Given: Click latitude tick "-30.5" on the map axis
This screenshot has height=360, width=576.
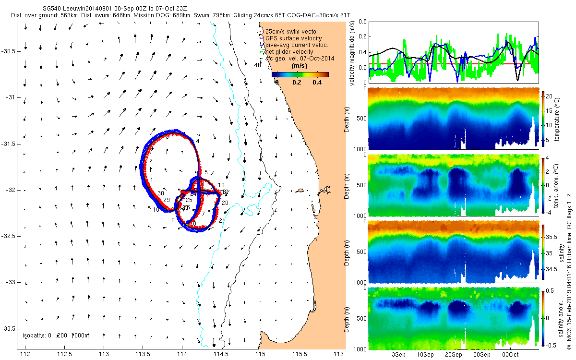Looking at the screenshot, I should point(9,51).
